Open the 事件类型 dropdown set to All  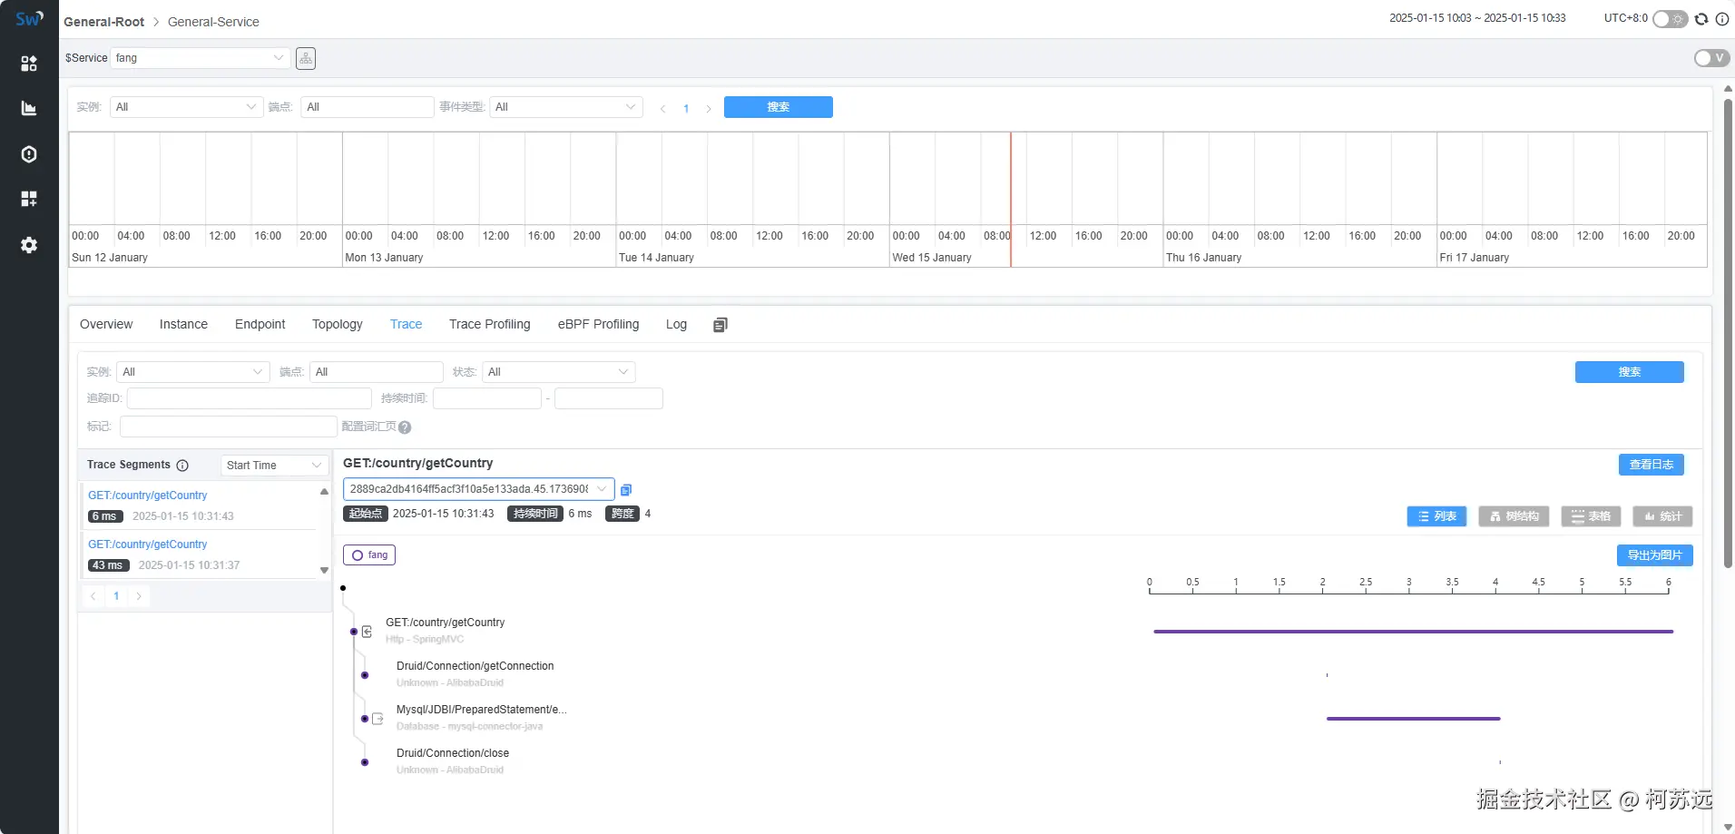click(566, 107)
